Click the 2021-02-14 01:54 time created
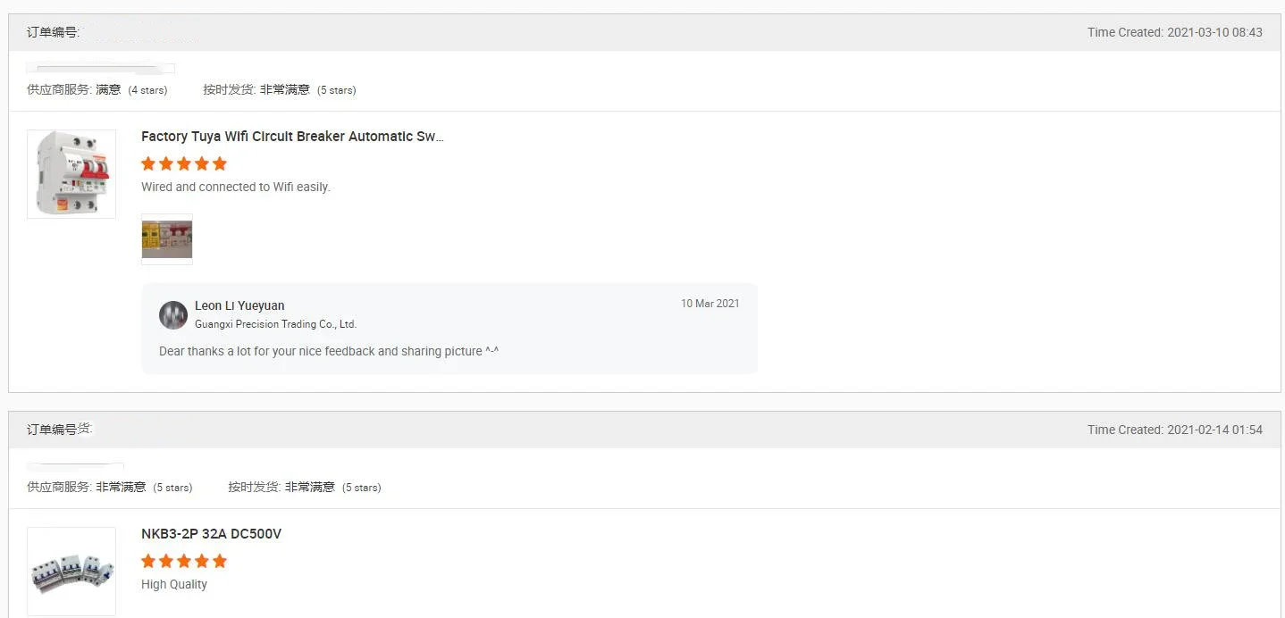This screenshot has width=1285, height=618. click(1174, 430)
